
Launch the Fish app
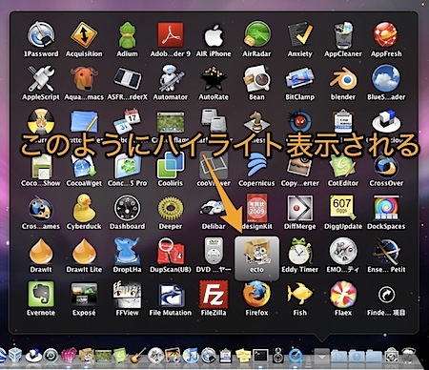pos(300,295)
